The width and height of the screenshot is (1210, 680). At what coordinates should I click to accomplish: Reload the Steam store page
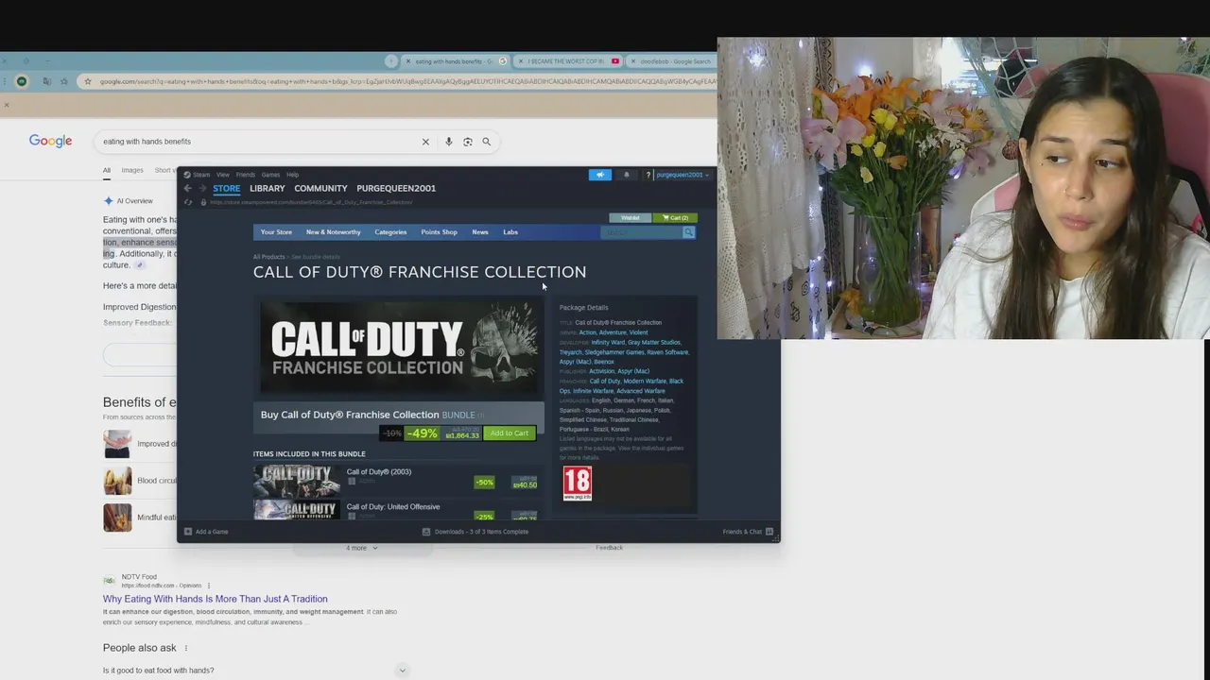[x=188, y=202]
